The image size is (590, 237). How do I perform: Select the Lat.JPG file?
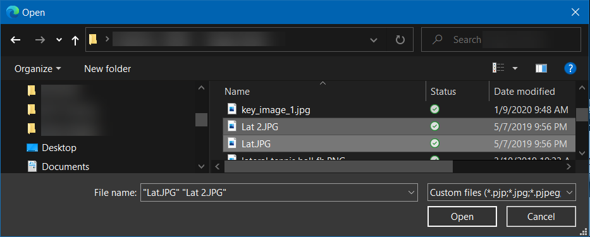click(x=399, y=143)
